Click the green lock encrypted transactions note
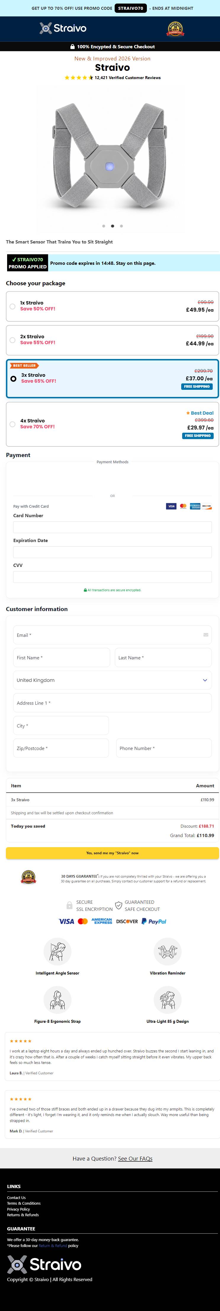220x1311 pixels. pos(112,590)
